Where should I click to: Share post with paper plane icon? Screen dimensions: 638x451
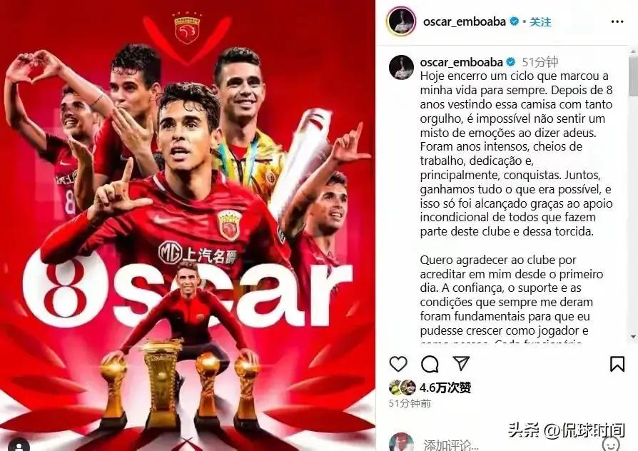point(461,363)
